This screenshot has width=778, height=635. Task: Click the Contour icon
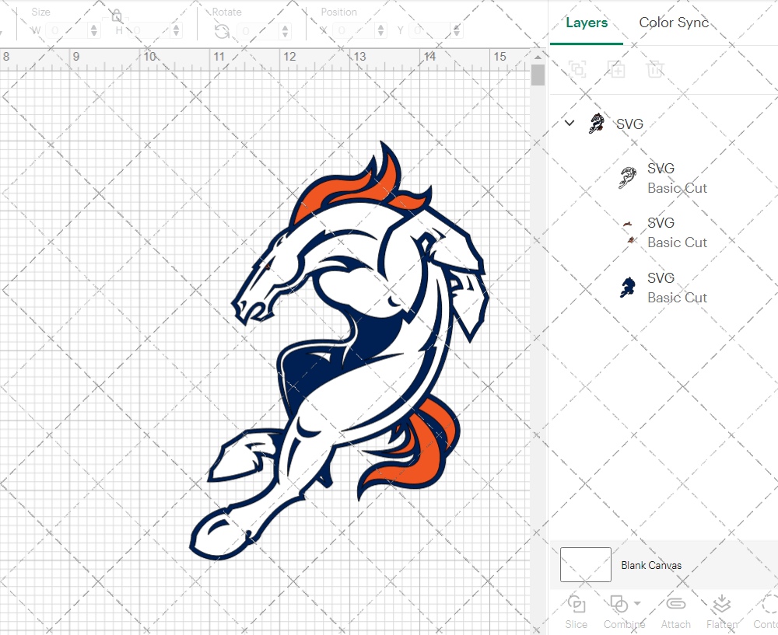[769, 604]
